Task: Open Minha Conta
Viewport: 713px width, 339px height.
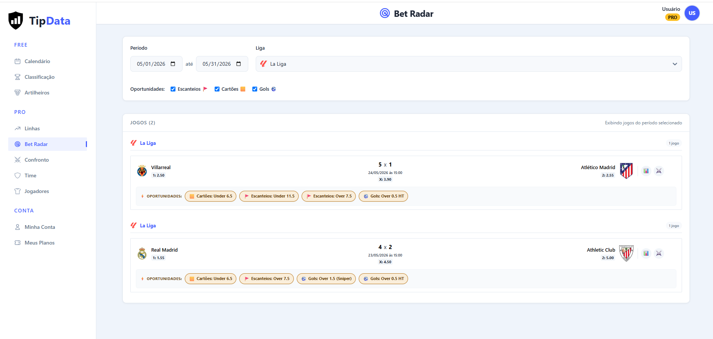Action: [47, 227]
